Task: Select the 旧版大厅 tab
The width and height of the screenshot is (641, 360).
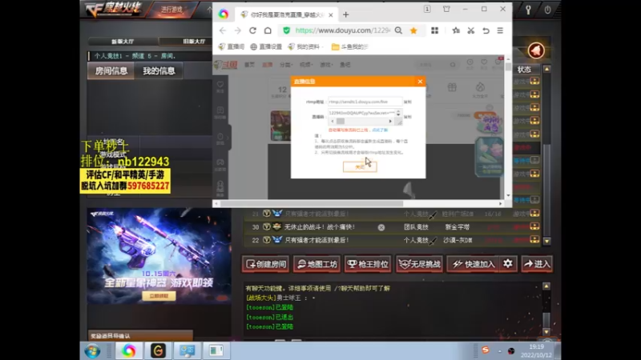Action: pyautogui.click(x=194, y=42)
